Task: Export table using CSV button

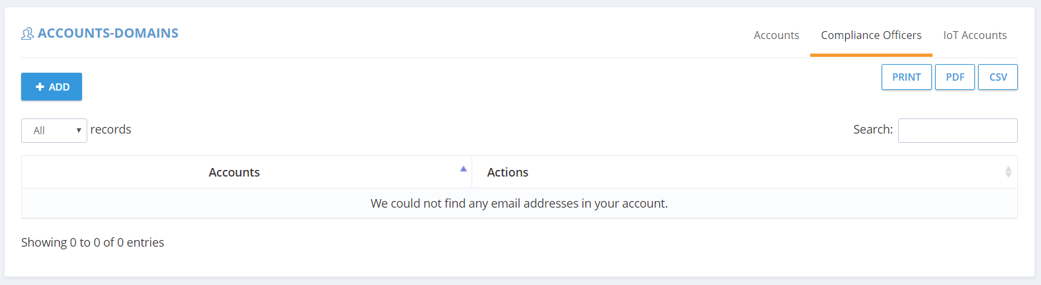Action: [998, 77]
